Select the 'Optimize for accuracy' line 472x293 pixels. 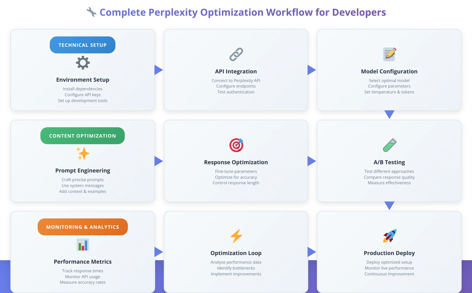(236, 177)
